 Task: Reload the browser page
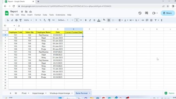point(14,6)
